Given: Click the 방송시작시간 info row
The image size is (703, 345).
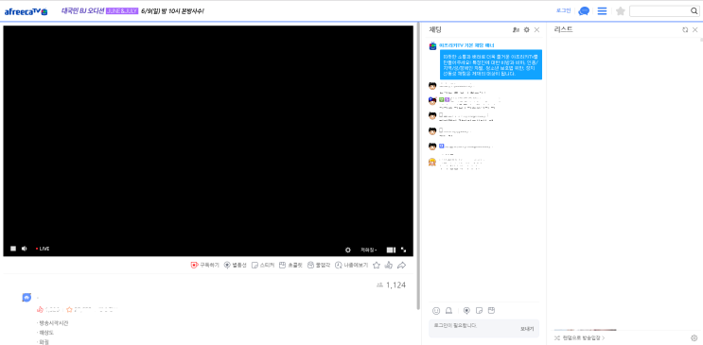Looking at the screenshot, I should point(52,323).
